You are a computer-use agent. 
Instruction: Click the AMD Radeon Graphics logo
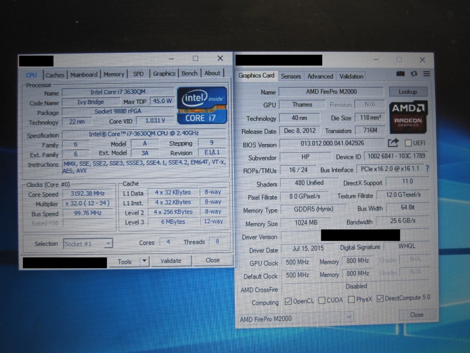(408, 117)
